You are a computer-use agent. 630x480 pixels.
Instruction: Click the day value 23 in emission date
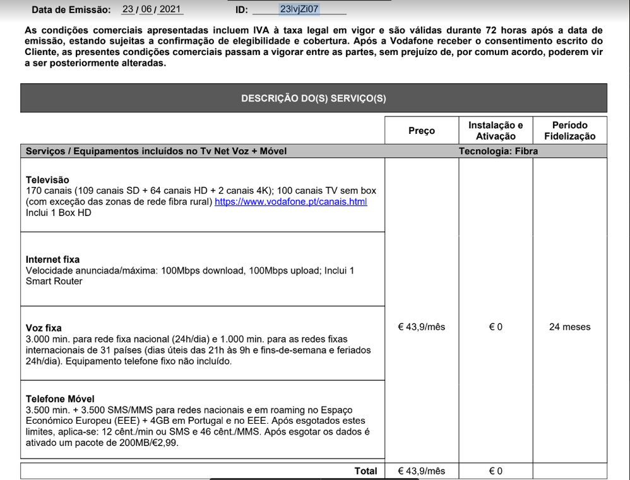click(x=129, y=9)
